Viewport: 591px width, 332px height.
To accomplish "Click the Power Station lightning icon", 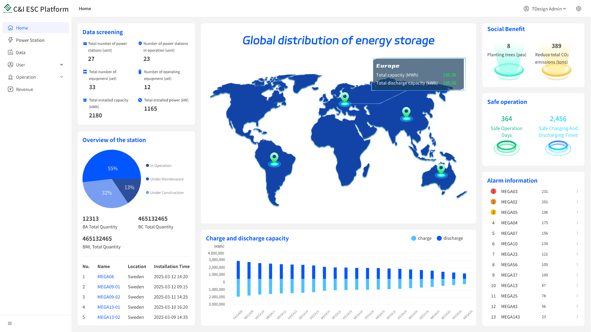I will (10, 40).
